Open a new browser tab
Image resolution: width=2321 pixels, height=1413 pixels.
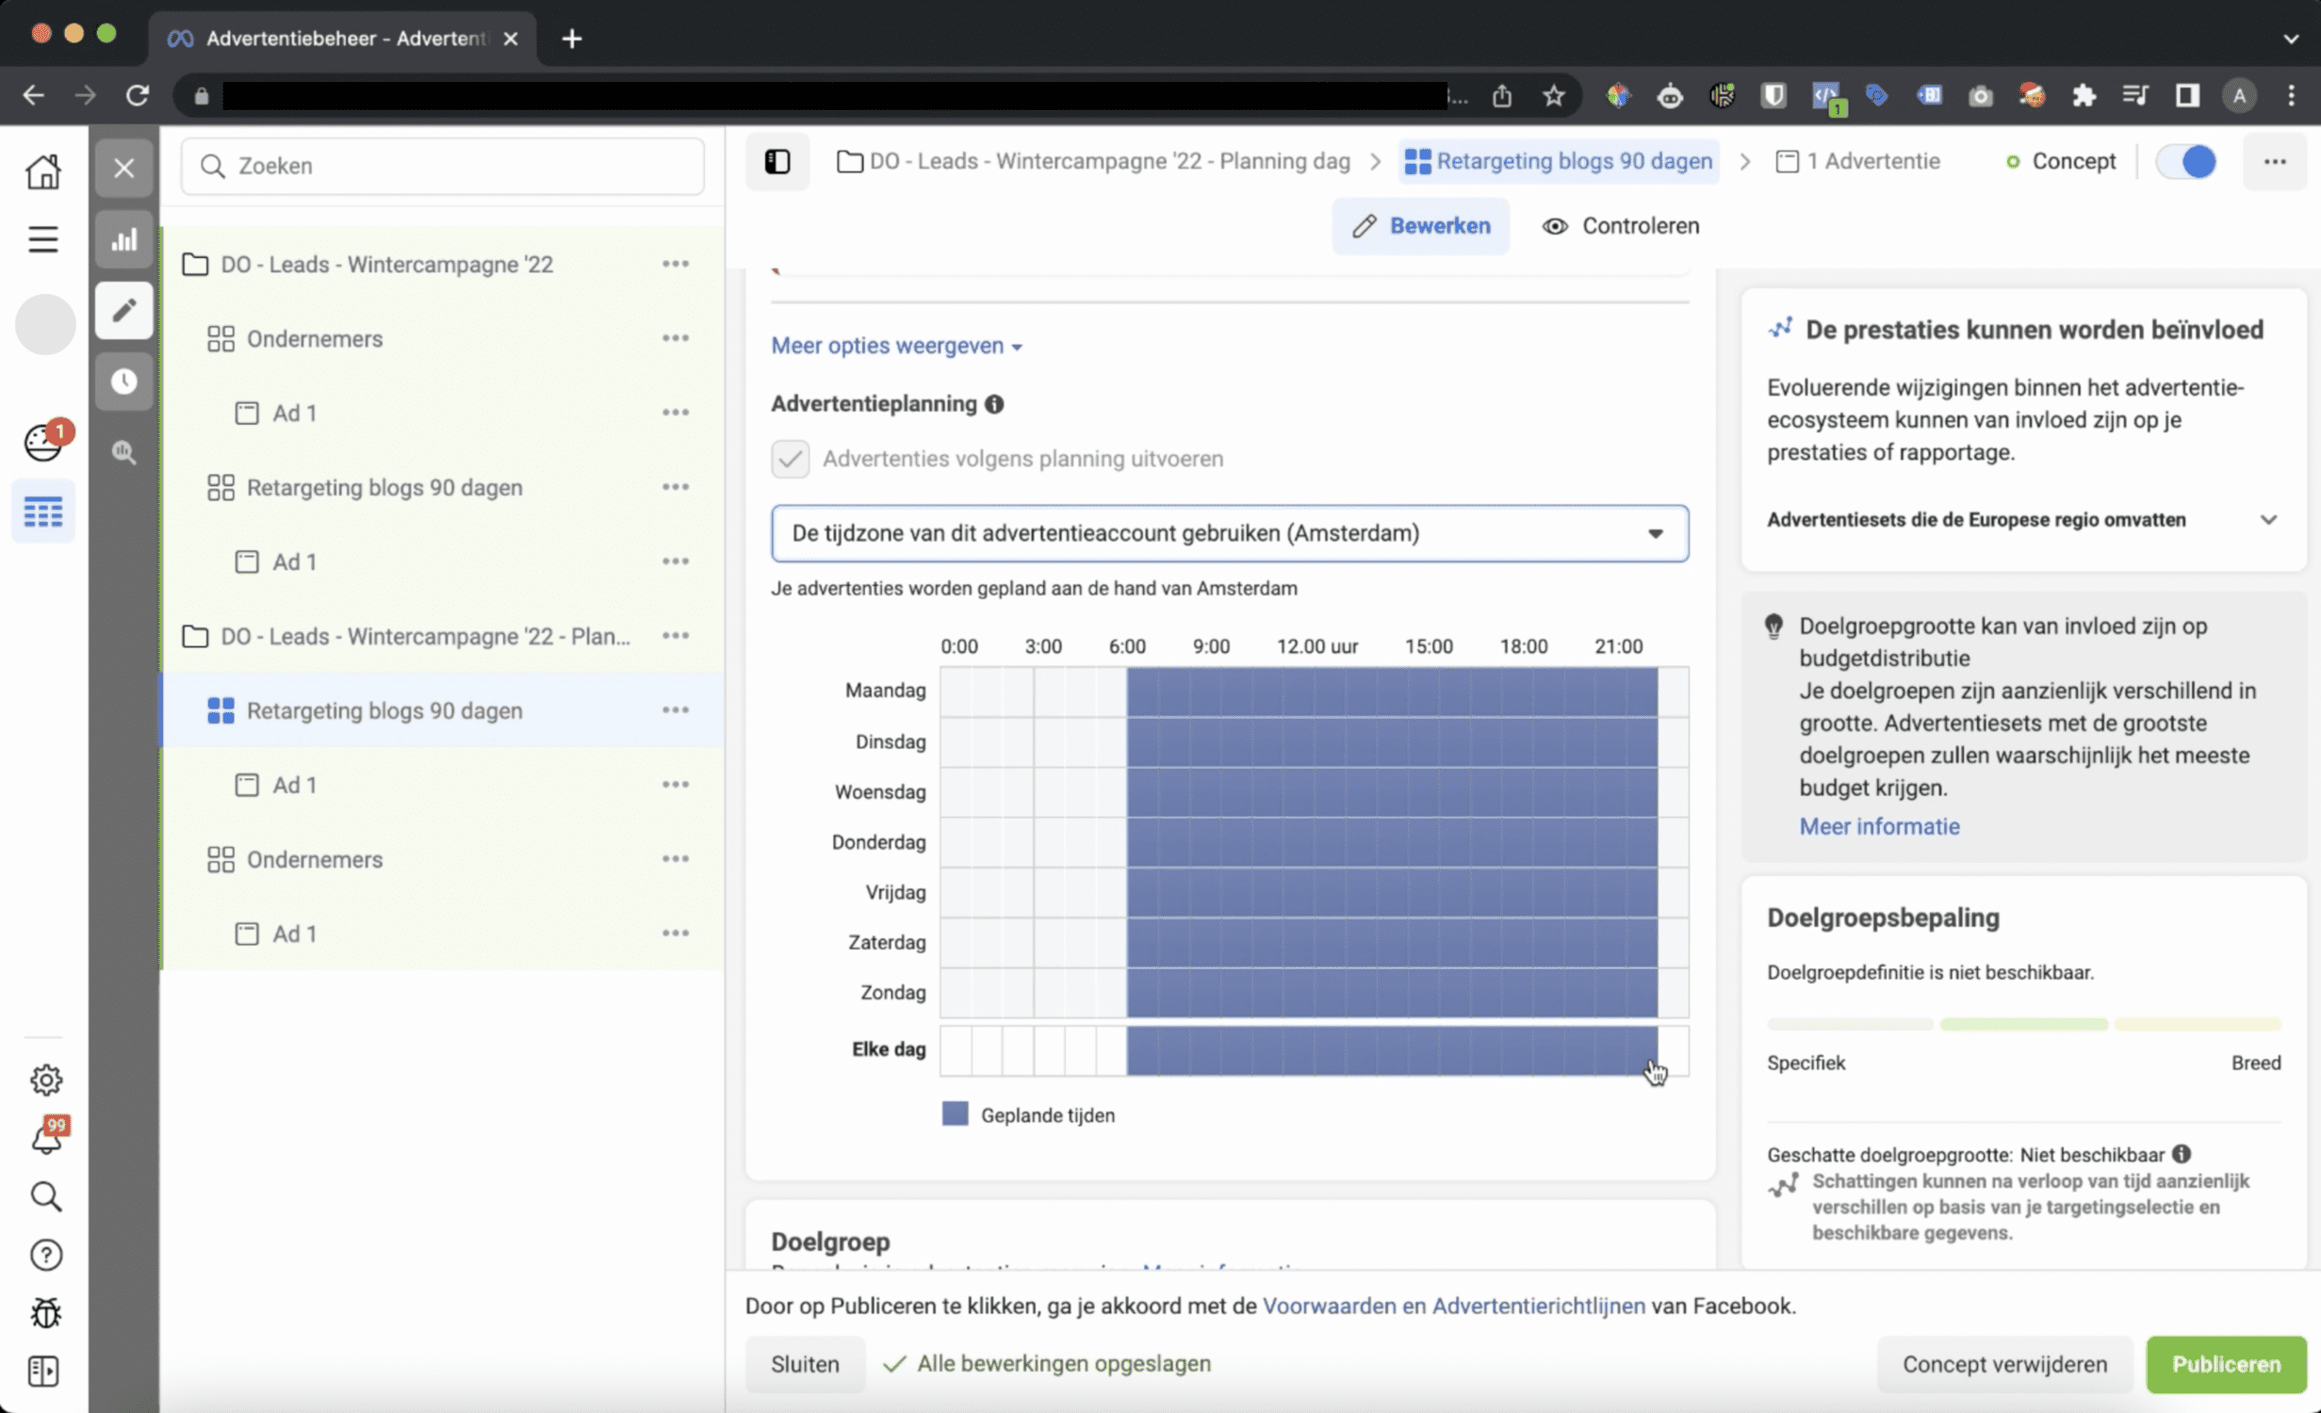tap(571, 39)
